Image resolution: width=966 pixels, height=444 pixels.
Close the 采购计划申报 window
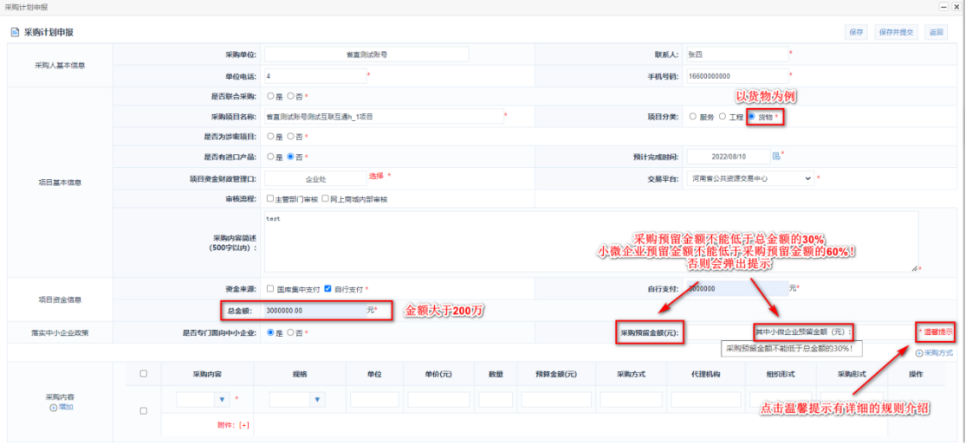point(956,6)
